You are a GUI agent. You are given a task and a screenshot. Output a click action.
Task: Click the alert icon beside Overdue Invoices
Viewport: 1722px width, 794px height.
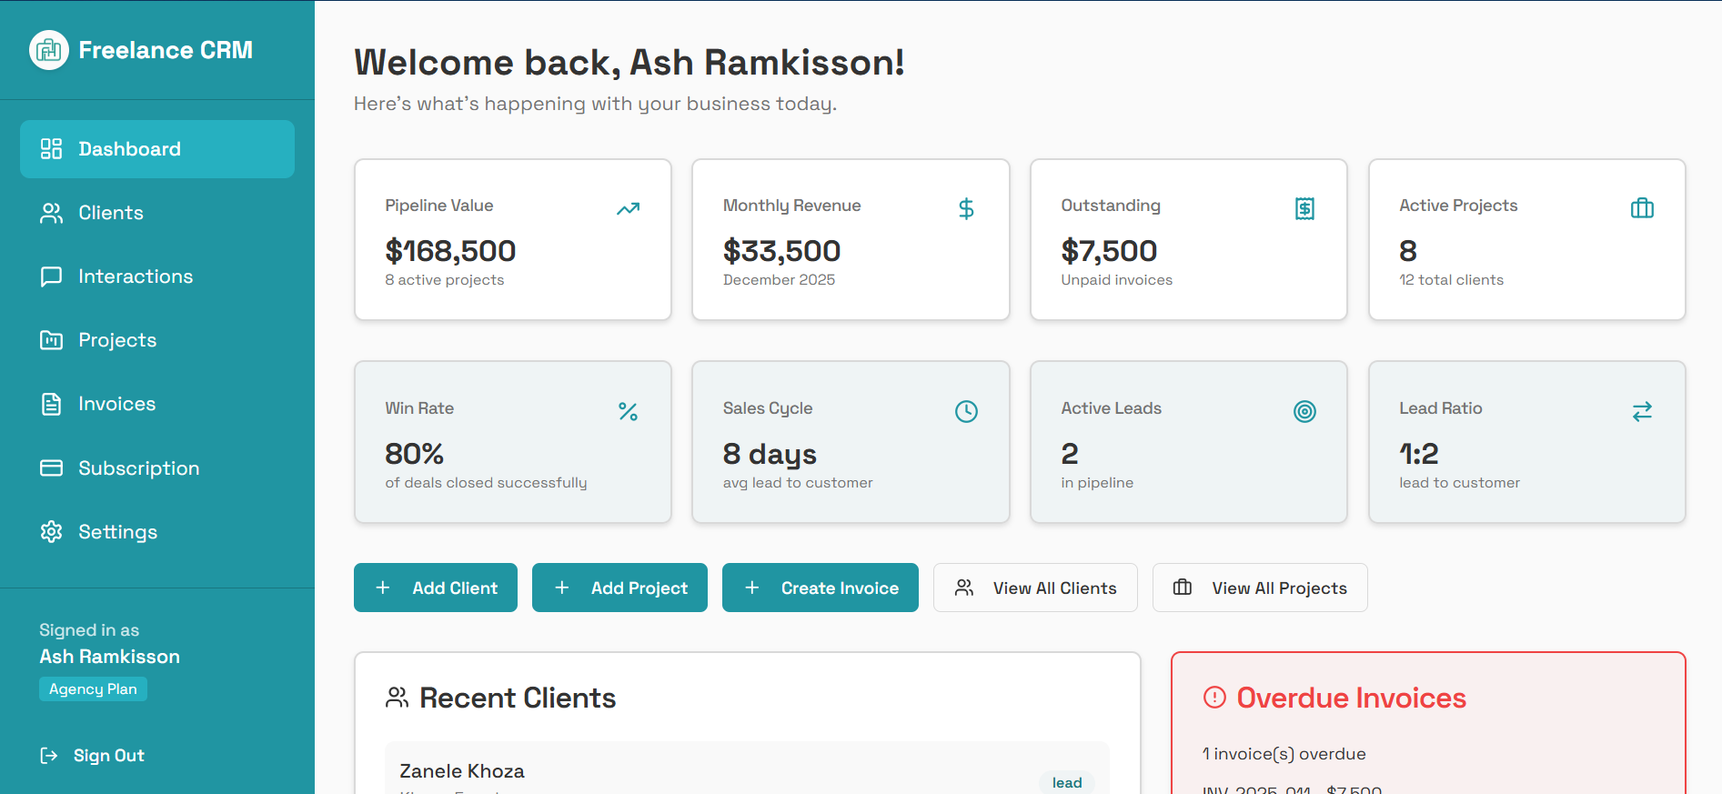pos(1214,698)
